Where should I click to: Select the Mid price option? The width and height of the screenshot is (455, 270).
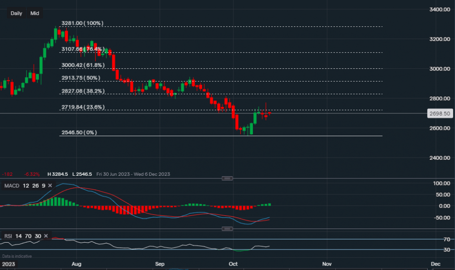pos(34,13)
